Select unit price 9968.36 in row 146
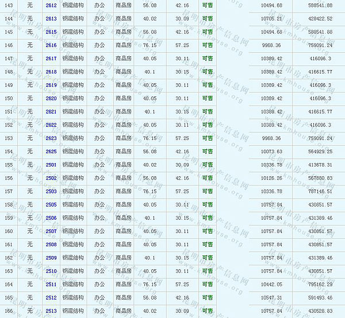345x318 pixels. coord(271,45)
